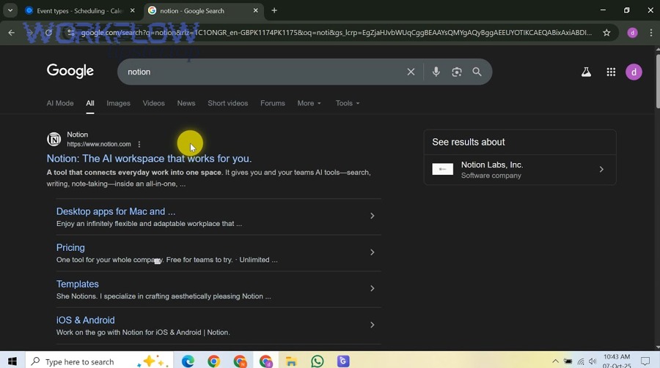660x368 pixels.
Task: Click the magnifying glass search button
Action: pyautogui.click(x=477, y=72)
